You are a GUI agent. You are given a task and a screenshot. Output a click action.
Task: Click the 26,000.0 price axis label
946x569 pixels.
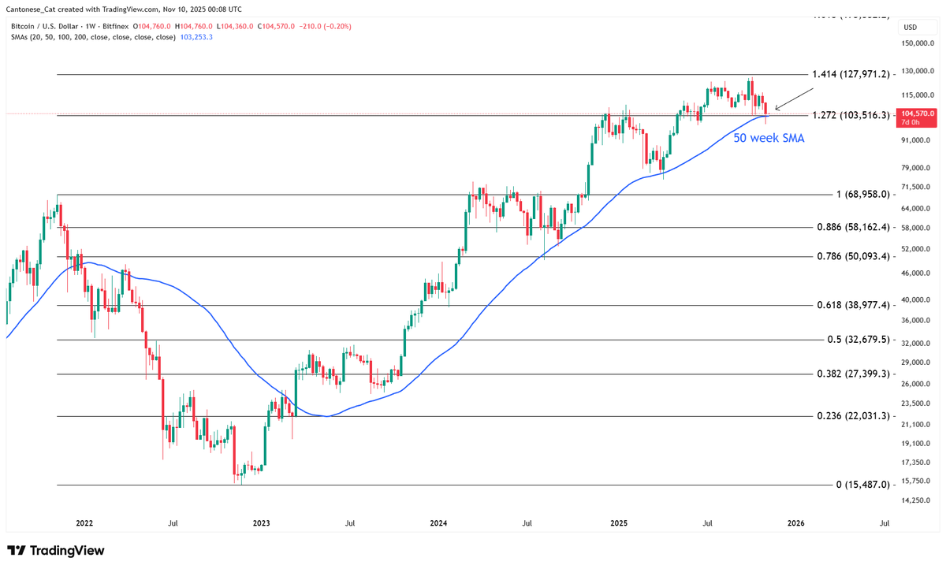[917, 384]
